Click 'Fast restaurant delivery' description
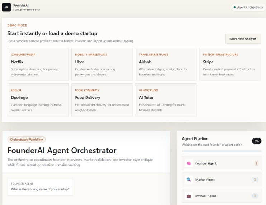266x205 pixels. (x=102, y=107)
